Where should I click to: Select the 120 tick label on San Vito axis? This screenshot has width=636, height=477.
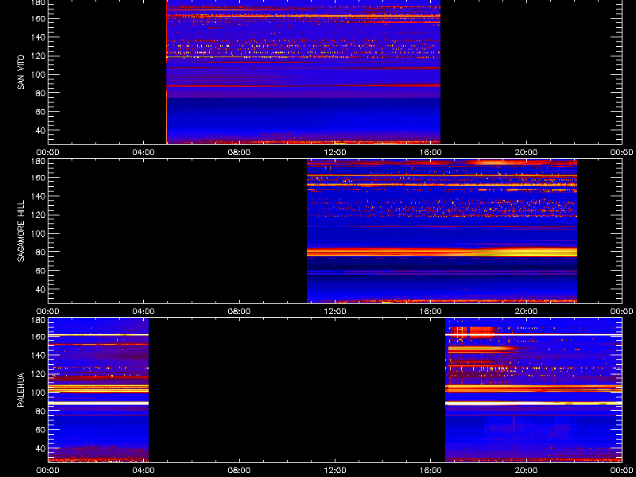click(38, 56)
